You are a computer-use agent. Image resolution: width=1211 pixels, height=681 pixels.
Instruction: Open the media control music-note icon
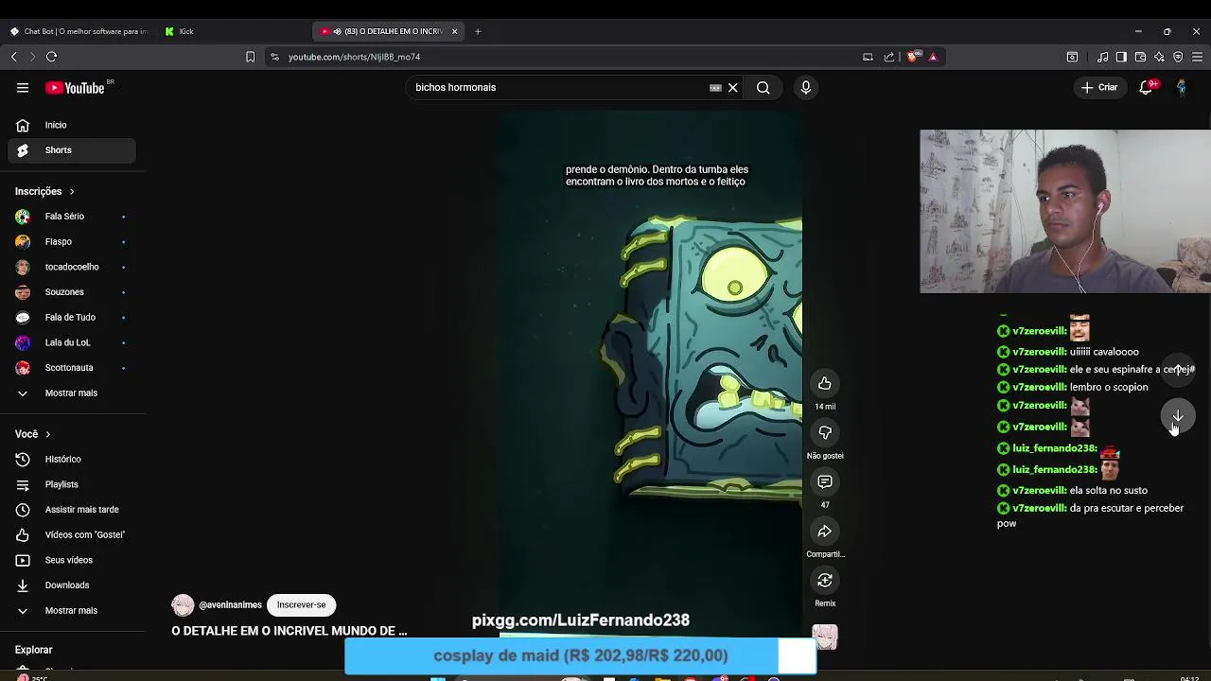[1102, 57]
